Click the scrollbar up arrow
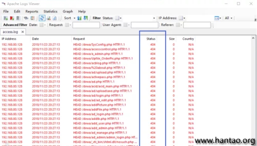Screen dimensions: 257x146 click(x=253, y=38)
